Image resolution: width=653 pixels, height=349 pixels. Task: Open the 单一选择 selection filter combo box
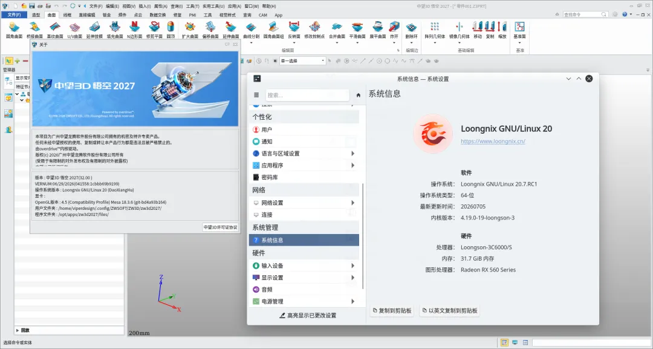(302, 61)
